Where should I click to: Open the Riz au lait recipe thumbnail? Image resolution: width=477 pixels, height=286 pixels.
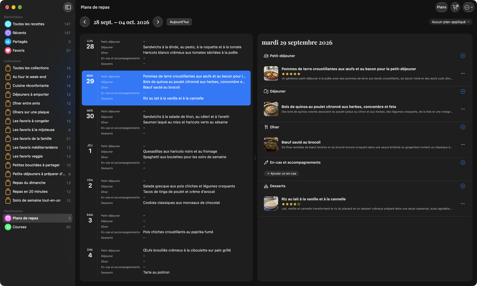point(271,204)
